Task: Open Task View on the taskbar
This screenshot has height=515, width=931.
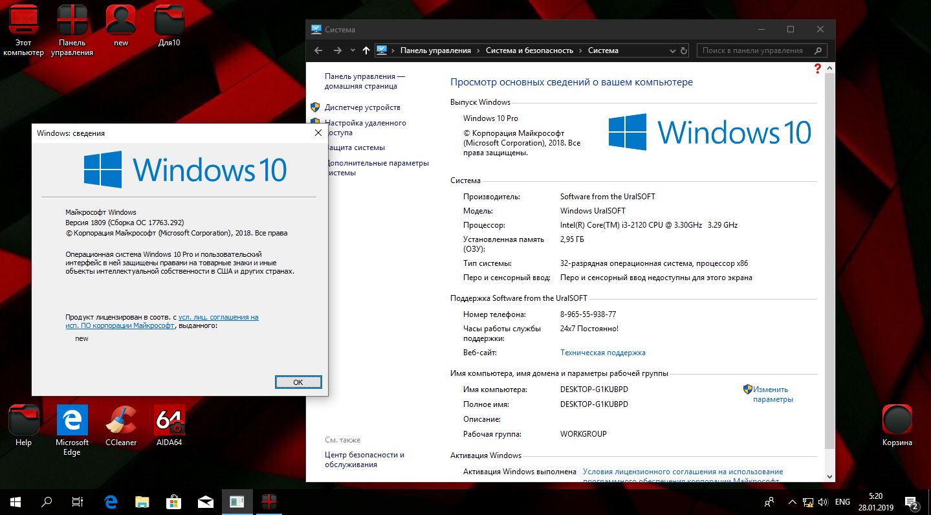Action: pos(78,501)
